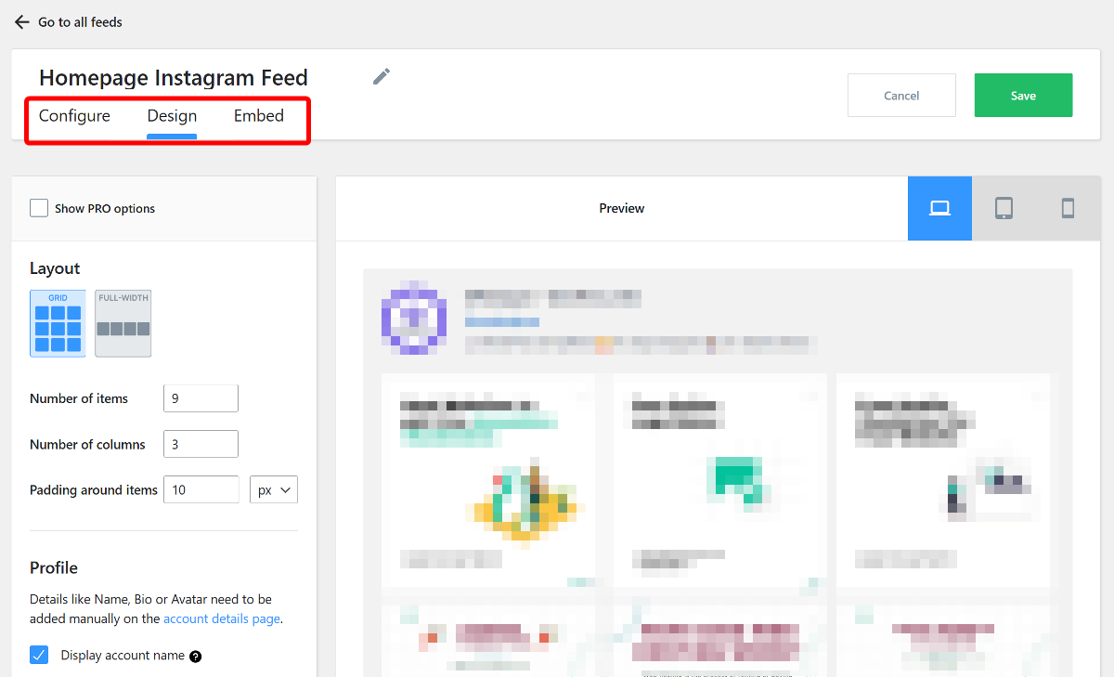Click the Number of columns field

[x=201, y=444]
